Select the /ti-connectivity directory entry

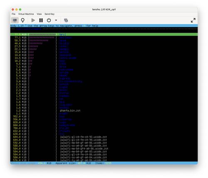70,81
